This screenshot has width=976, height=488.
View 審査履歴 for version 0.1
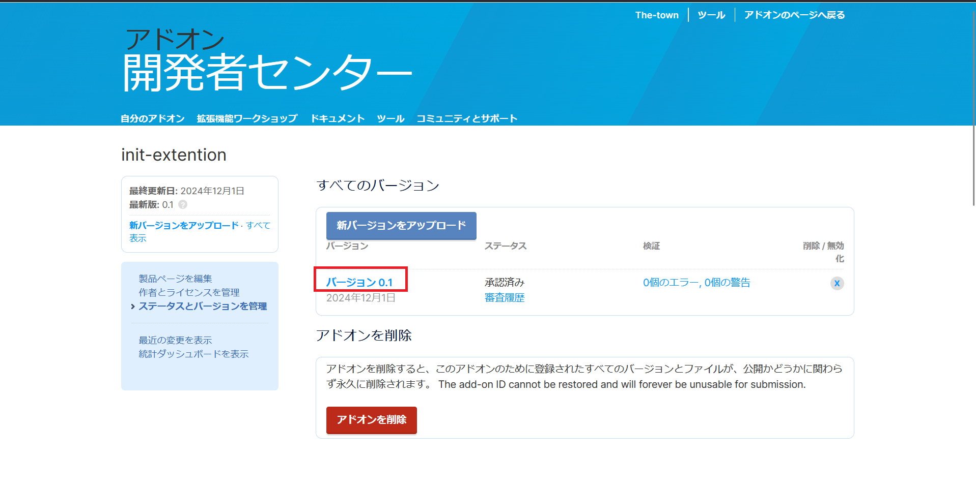[x=504, y=297]
